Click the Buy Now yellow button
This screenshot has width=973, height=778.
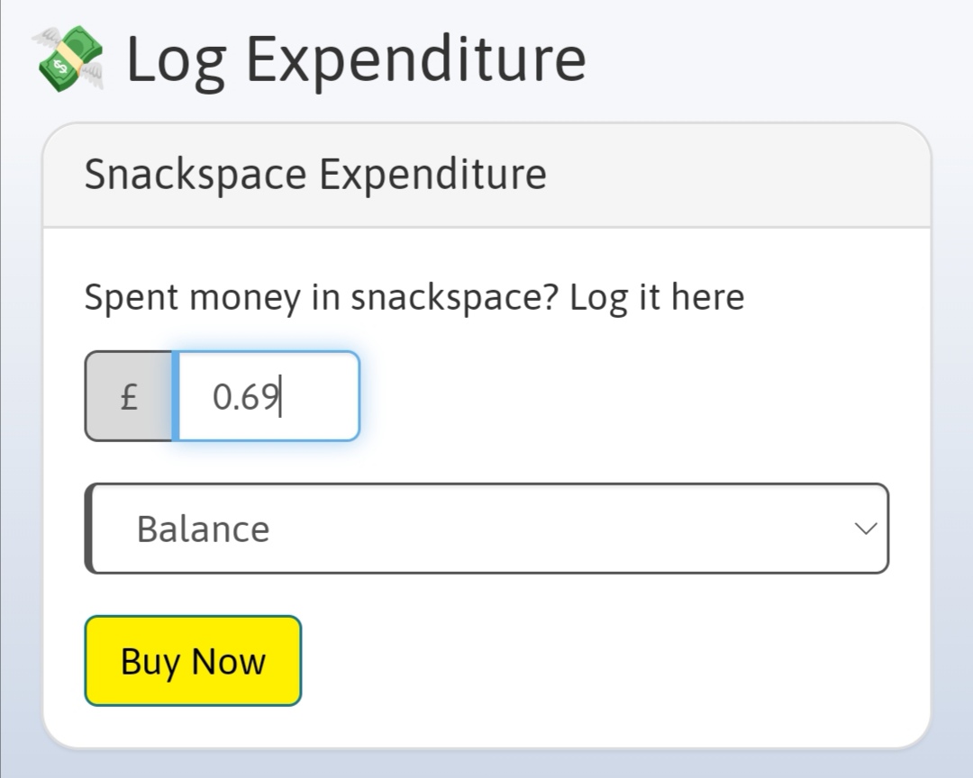[x=193, y=661]
